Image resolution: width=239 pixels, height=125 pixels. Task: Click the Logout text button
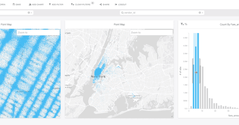[122, 4]
